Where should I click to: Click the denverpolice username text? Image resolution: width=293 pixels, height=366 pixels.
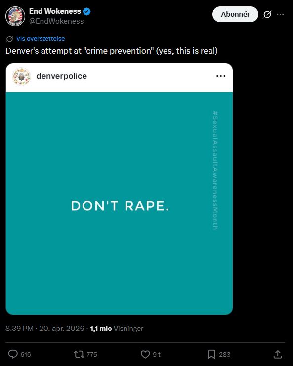click(61, 76)
